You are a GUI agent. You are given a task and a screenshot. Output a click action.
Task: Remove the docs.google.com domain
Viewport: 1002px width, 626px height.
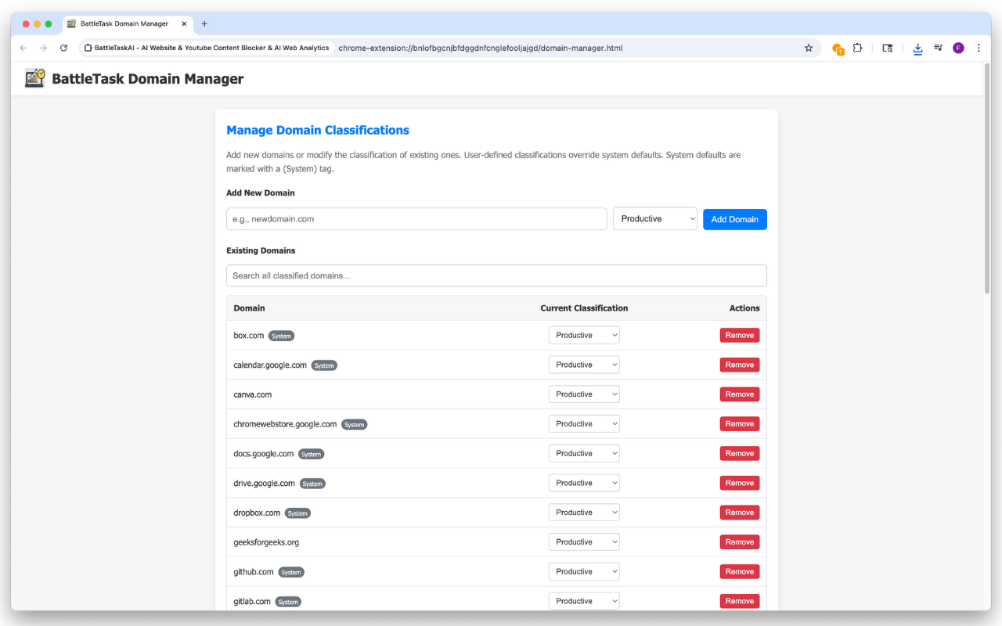740,453
